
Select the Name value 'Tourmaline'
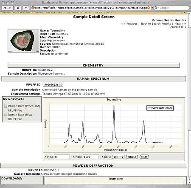point(58,31)
